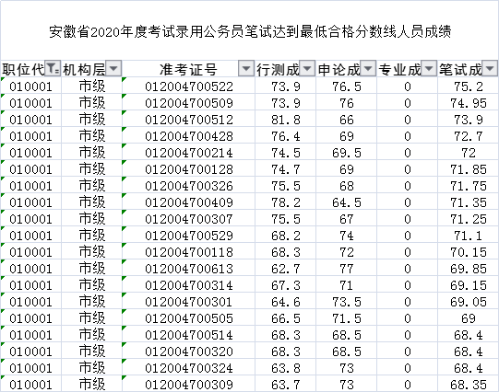
Task: Select cell with exam number 012004700309
Action: pos(189,384)
